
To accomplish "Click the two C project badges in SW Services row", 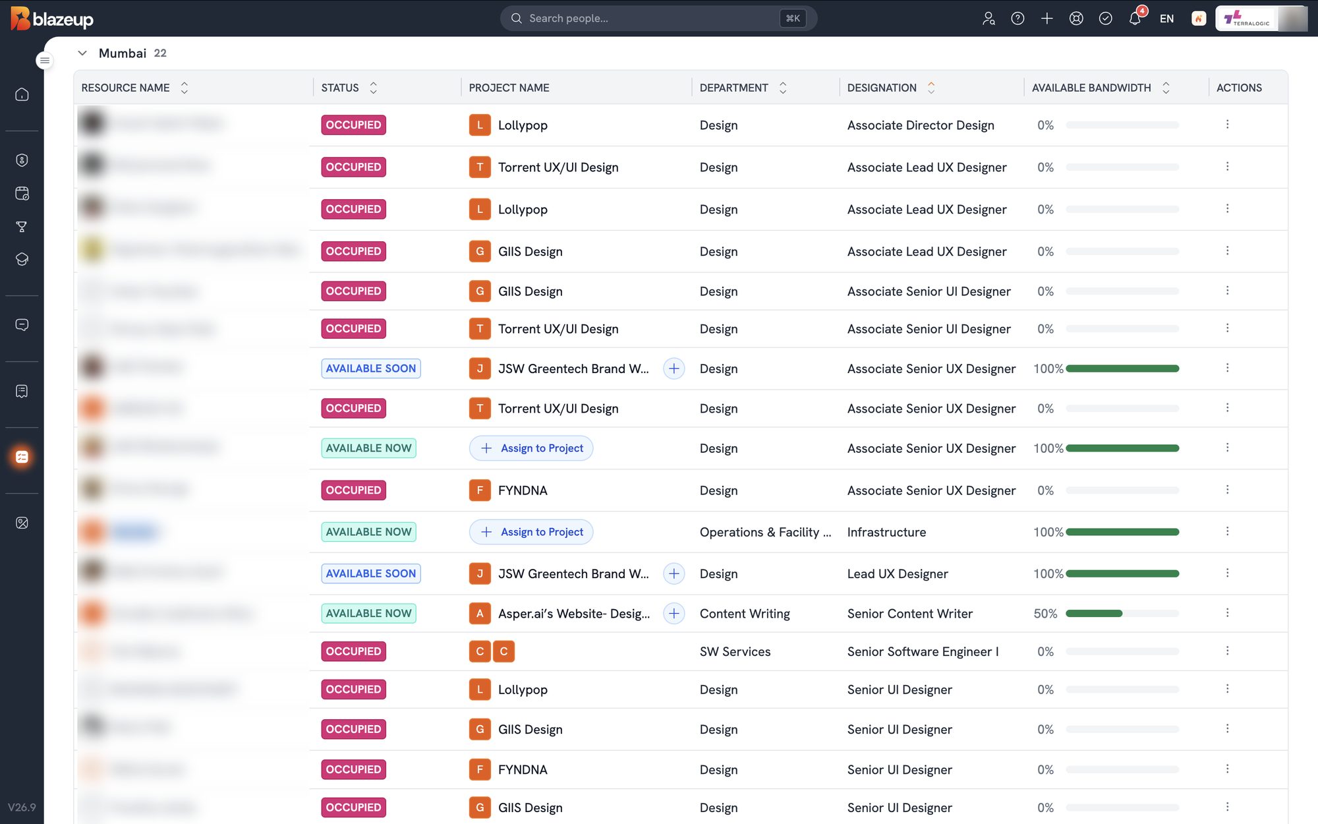I will coord(492,651).
